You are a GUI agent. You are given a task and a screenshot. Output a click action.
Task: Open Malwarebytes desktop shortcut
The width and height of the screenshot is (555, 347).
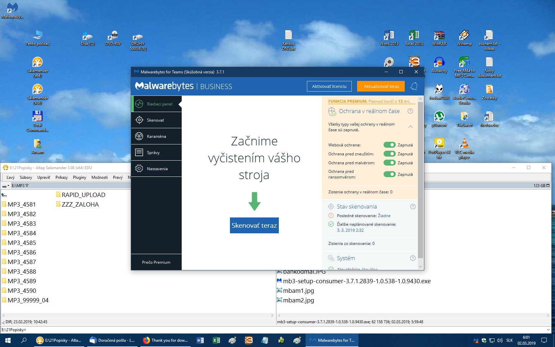(12, 11)
